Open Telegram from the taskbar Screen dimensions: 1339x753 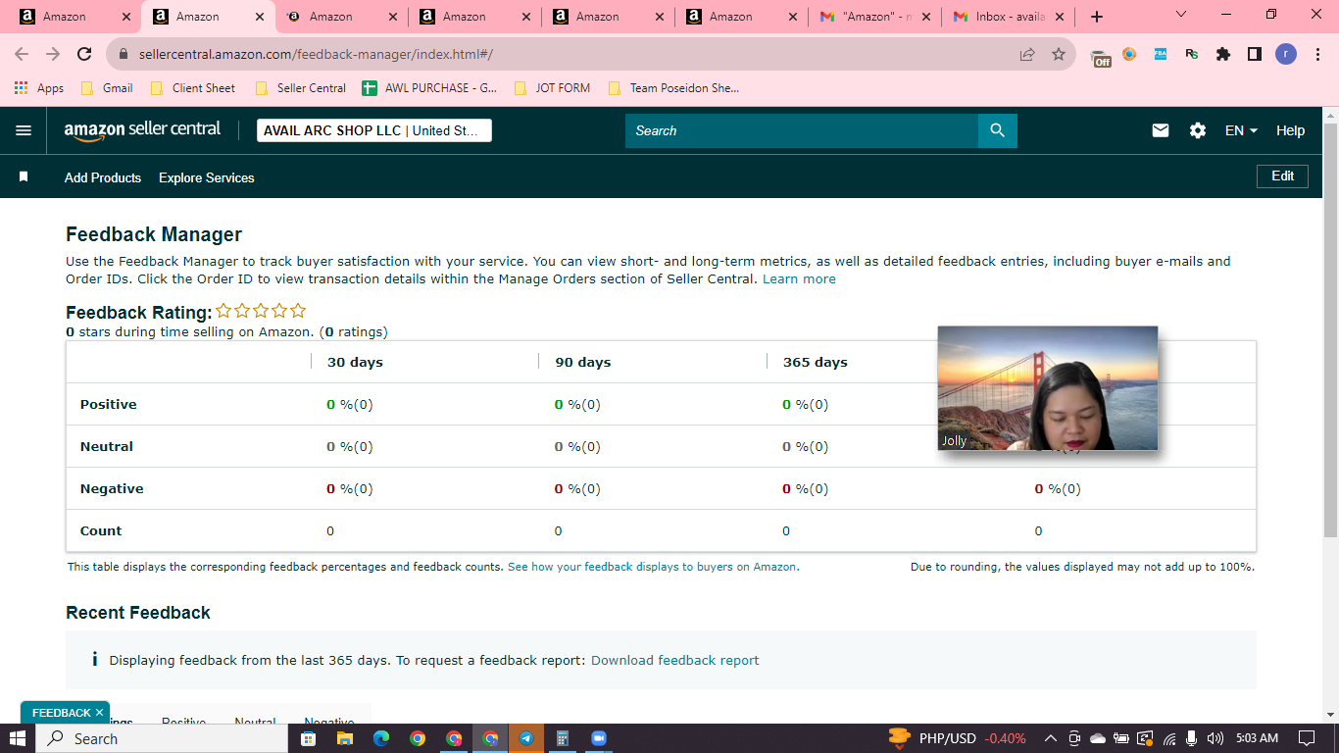point(526,738)
